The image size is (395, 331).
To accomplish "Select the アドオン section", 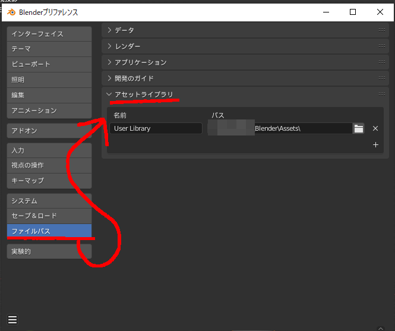I will [x=49, y=131].
